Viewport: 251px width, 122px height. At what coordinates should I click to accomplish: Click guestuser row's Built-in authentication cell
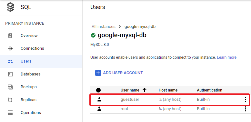click(x=203, y=100)
